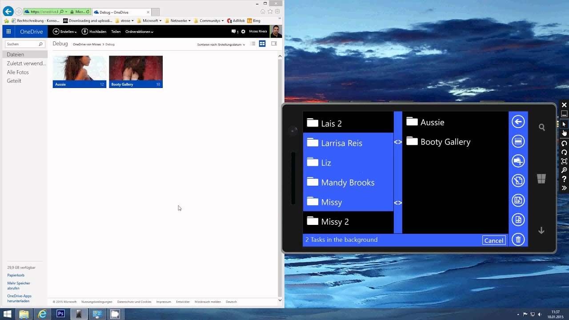
Task: Open the AdMob favorites link
Action: [x=236, y=20]
